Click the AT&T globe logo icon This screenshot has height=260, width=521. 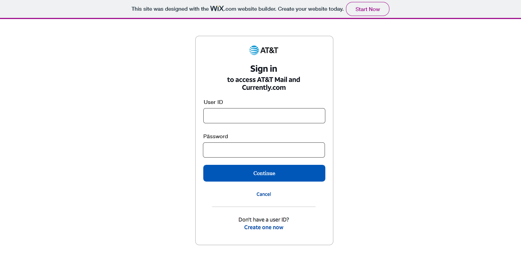coord(254,50)
